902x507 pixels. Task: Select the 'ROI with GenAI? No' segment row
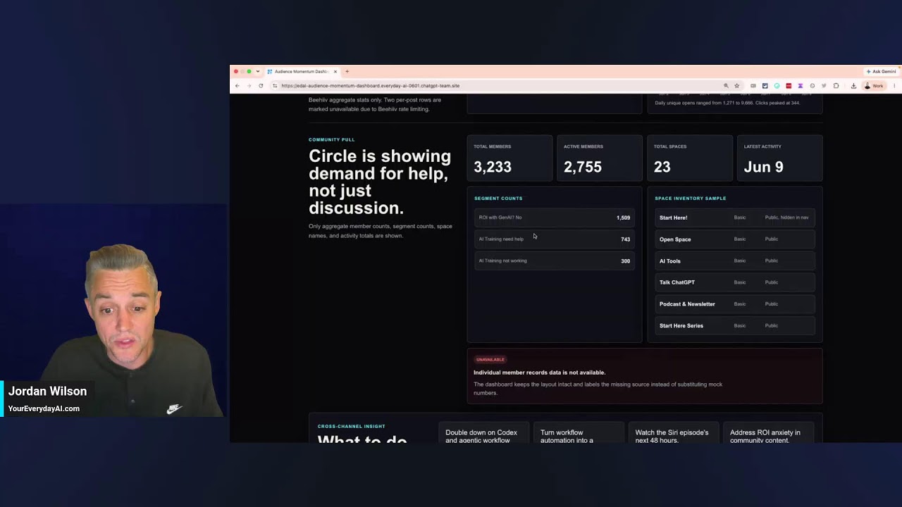click(x=555, y=218)
